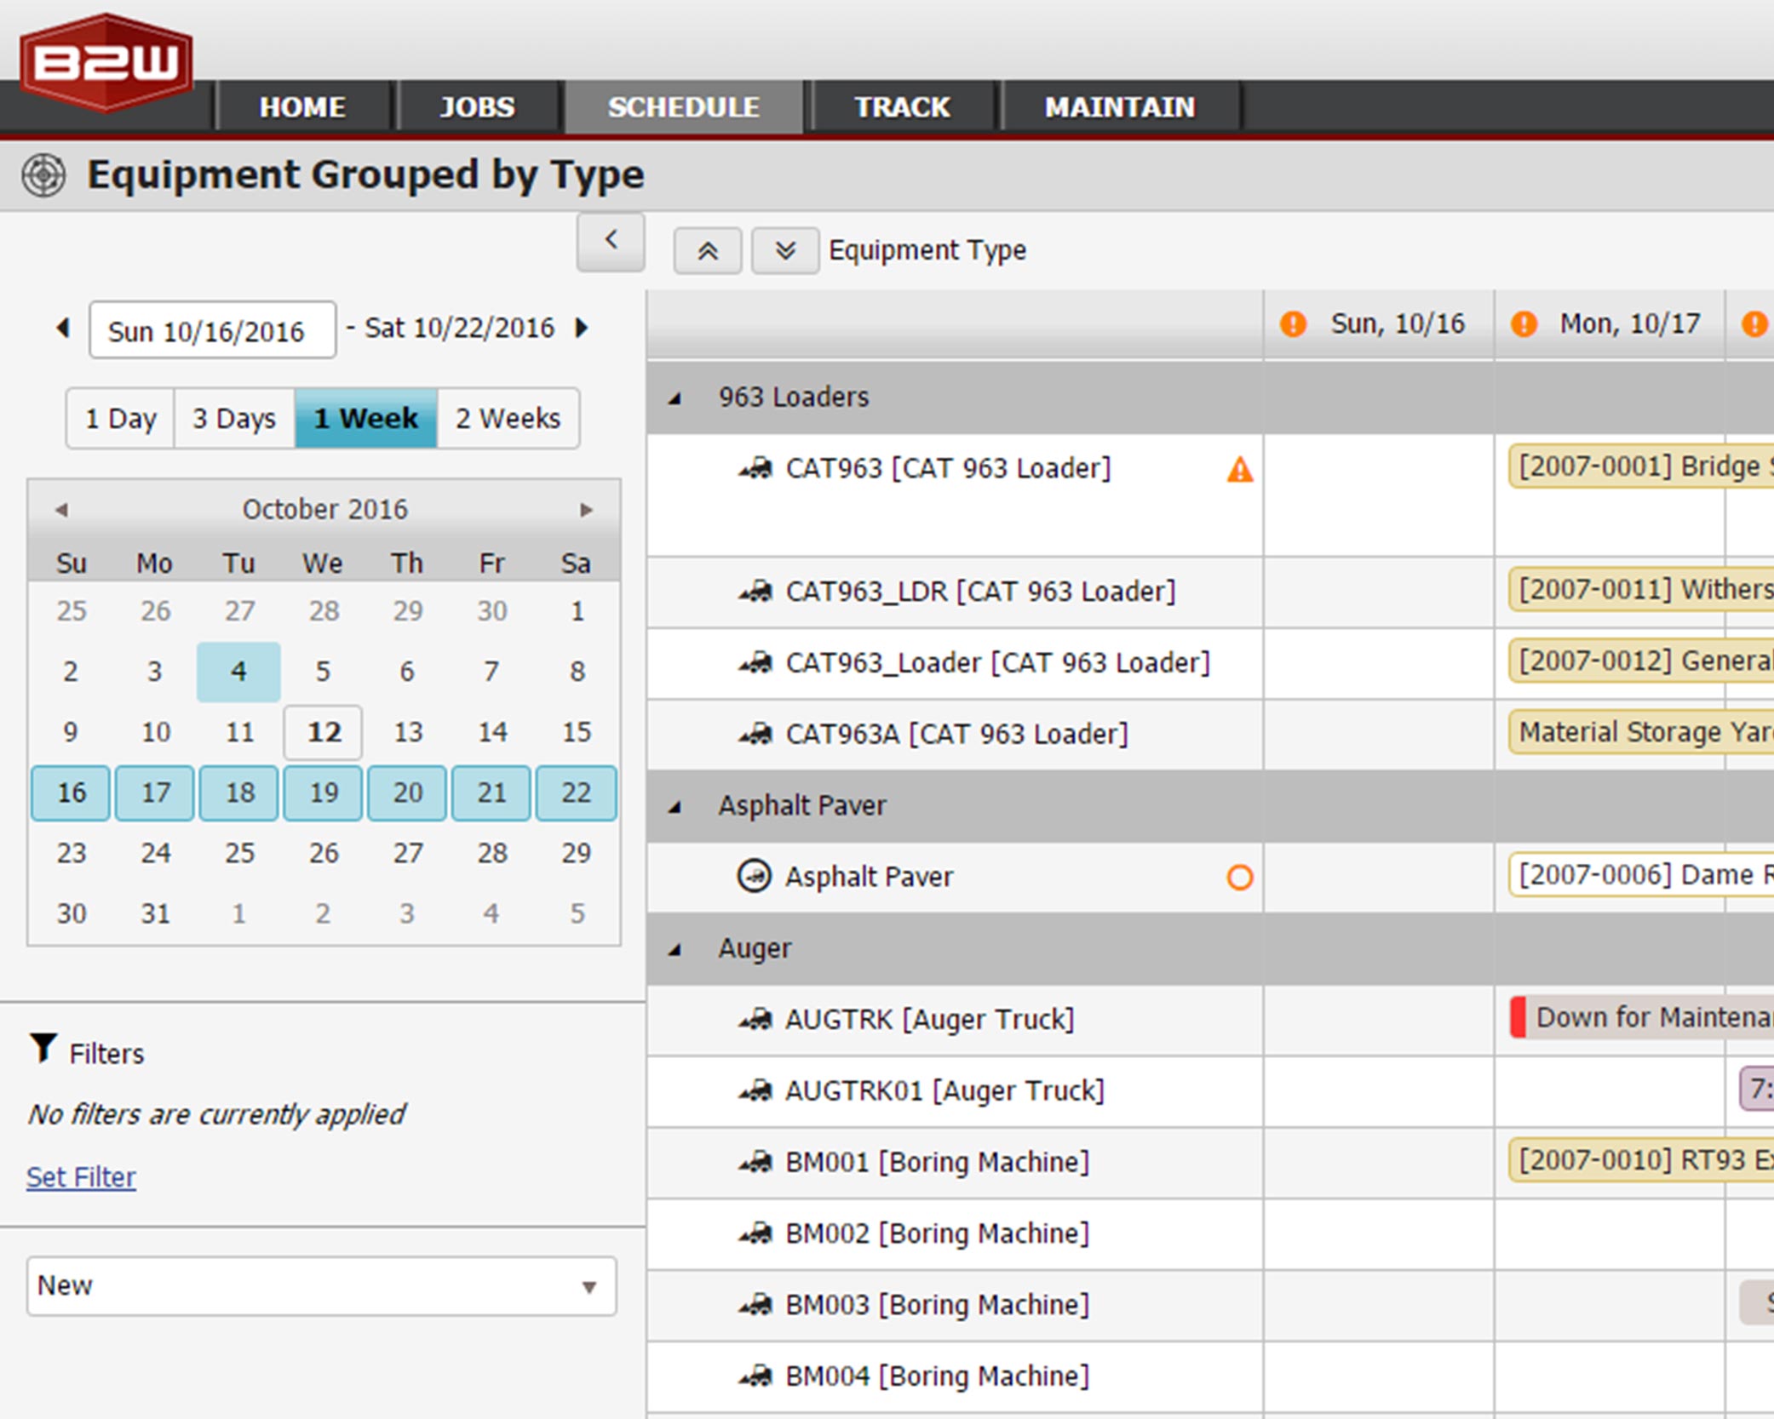Click the B2W logo icon
Image resolution: width=1774 pixels, height=1419 pixels.
coord(106,62)
